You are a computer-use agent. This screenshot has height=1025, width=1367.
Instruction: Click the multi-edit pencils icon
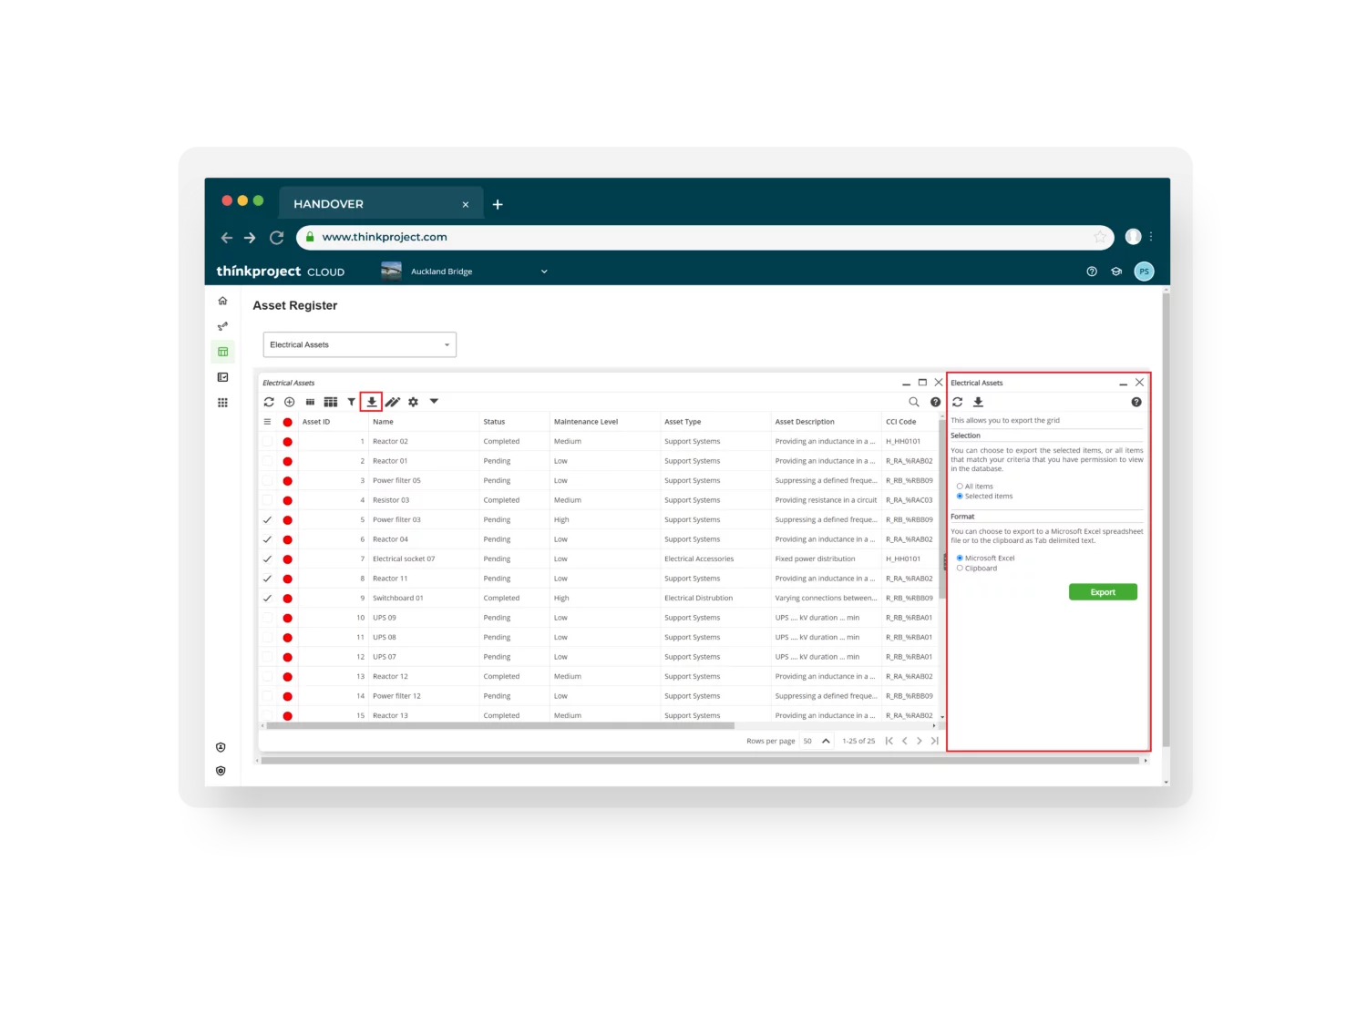tap(393, 402)
